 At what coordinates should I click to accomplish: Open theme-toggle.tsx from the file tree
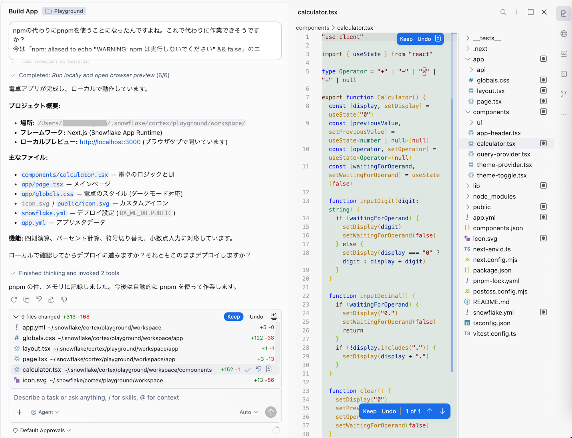click(501, 175)
